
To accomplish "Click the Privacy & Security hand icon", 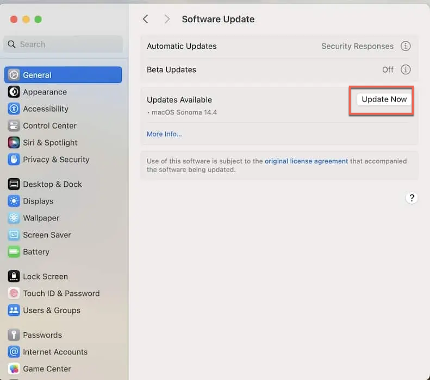I will [x=14, y=160].
